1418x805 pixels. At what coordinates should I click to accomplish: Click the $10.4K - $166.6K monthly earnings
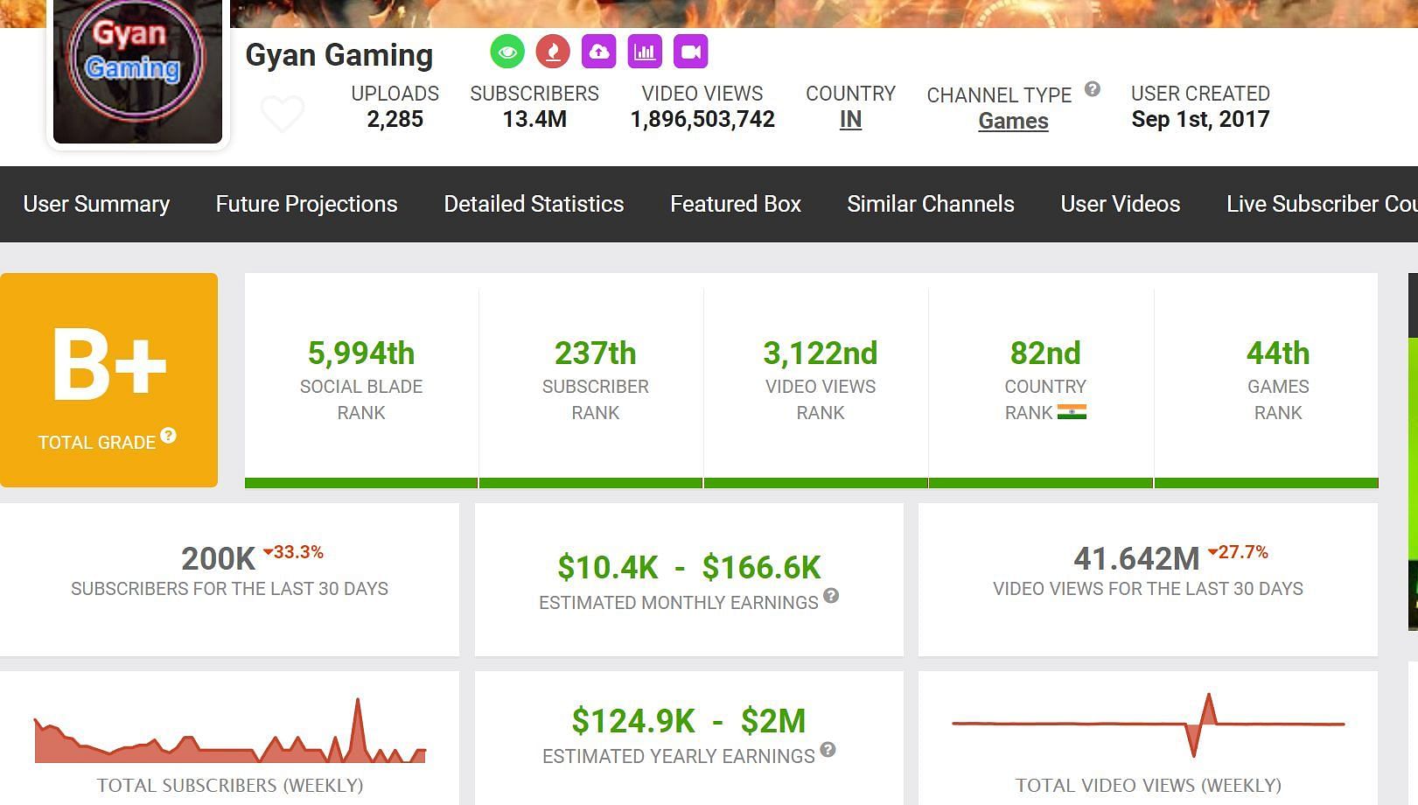click(x=689, y=567)
